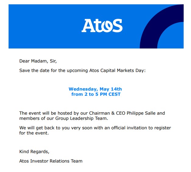Click the 'Save the date' sentence
This screenshot has height=172, width=191.
pyautogui.click(x=82, y=70)
